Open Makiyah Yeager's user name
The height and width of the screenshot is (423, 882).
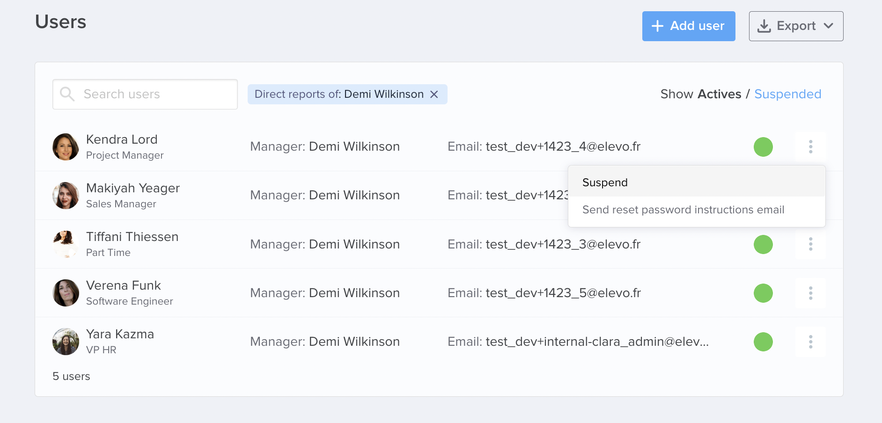point(133,188)
